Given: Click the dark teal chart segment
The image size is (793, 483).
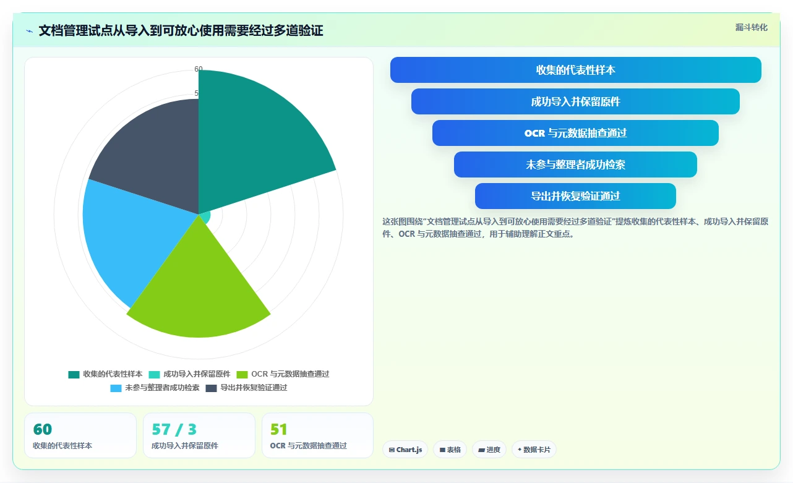Looking at the screenshot, I should point(254,142).
